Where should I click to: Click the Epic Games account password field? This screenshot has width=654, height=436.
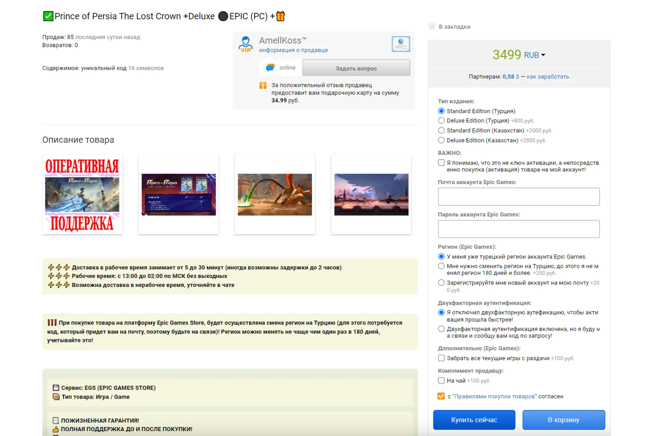[519, 229]
